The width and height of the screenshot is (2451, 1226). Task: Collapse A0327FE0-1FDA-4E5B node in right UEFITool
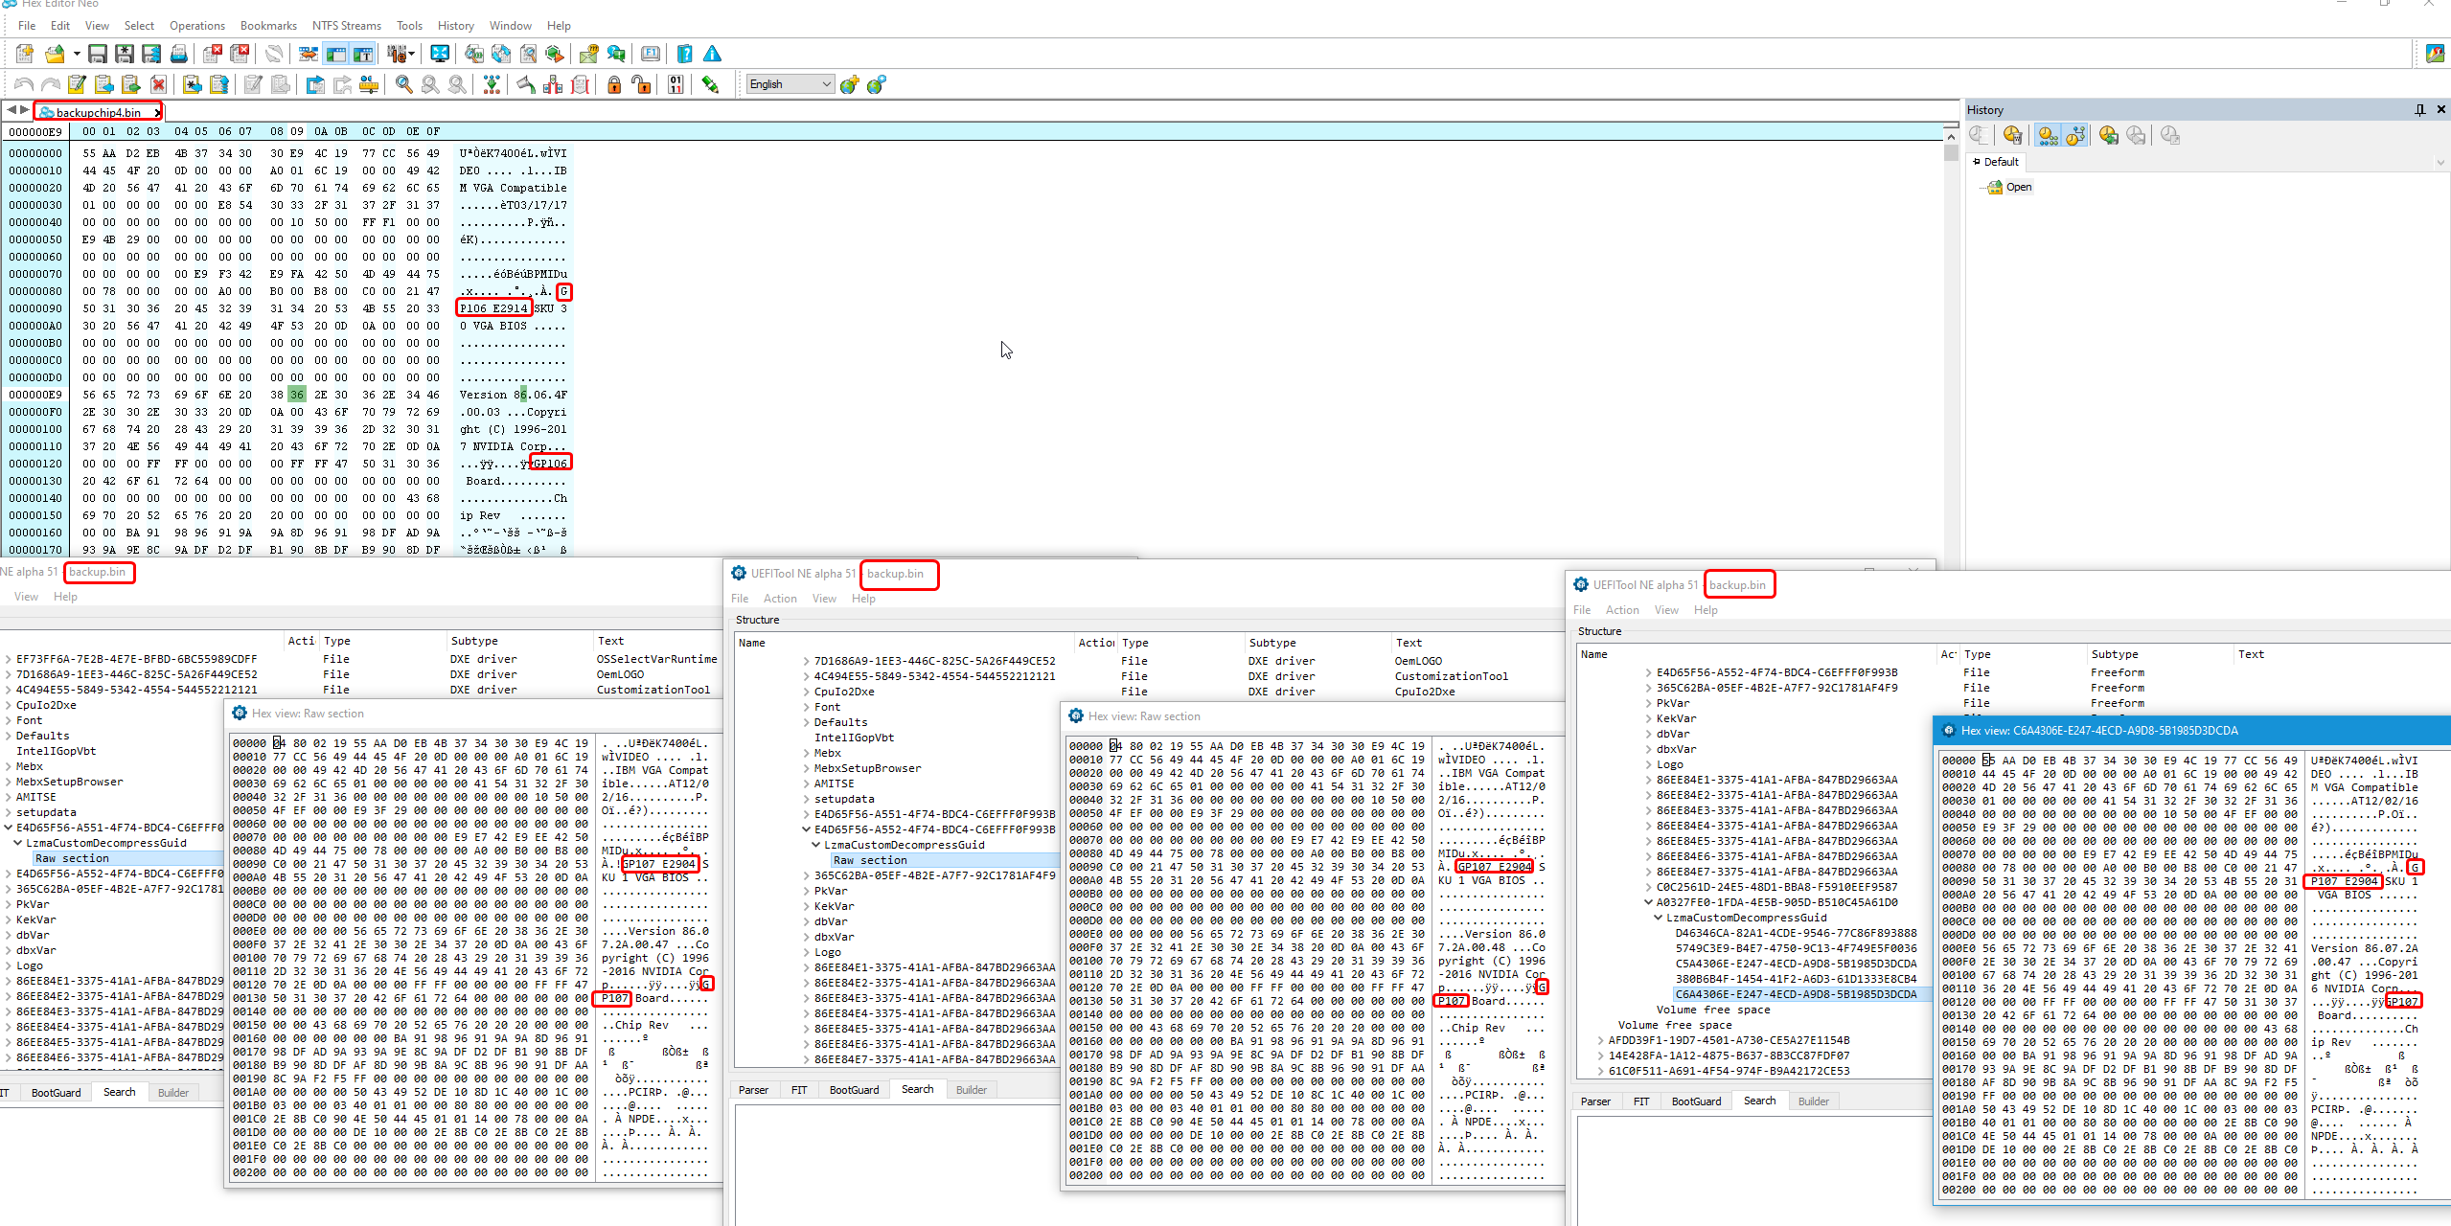coord(1649,902)
